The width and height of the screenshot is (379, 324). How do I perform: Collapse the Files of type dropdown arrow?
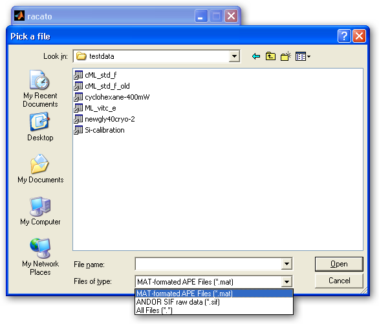(x=287, y=282)
